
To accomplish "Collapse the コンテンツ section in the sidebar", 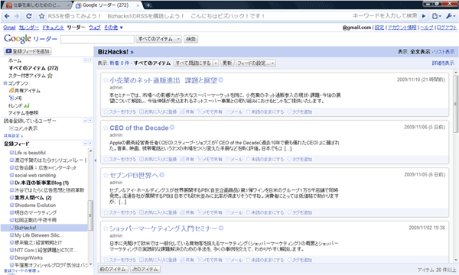I will click(5, 83).
